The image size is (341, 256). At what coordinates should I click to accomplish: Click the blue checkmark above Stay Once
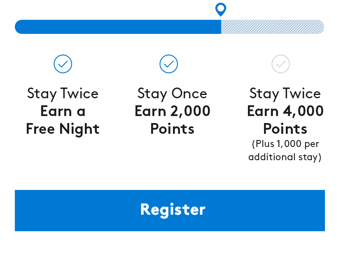tap(169, 64)
